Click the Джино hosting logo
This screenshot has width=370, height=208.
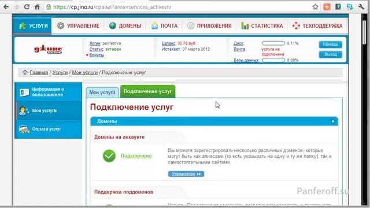pyautogui.click(x=49, y=50)
